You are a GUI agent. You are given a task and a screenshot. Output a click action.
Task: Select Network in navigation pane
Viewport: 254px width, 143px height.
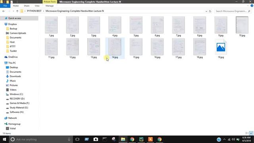click(x=12, y=118)
